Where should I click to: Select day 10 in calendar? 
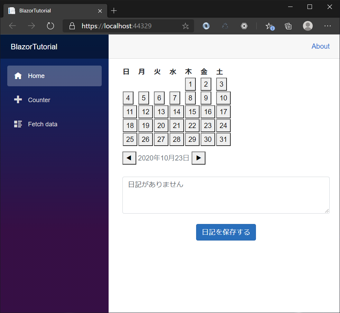tap(223, 98)
